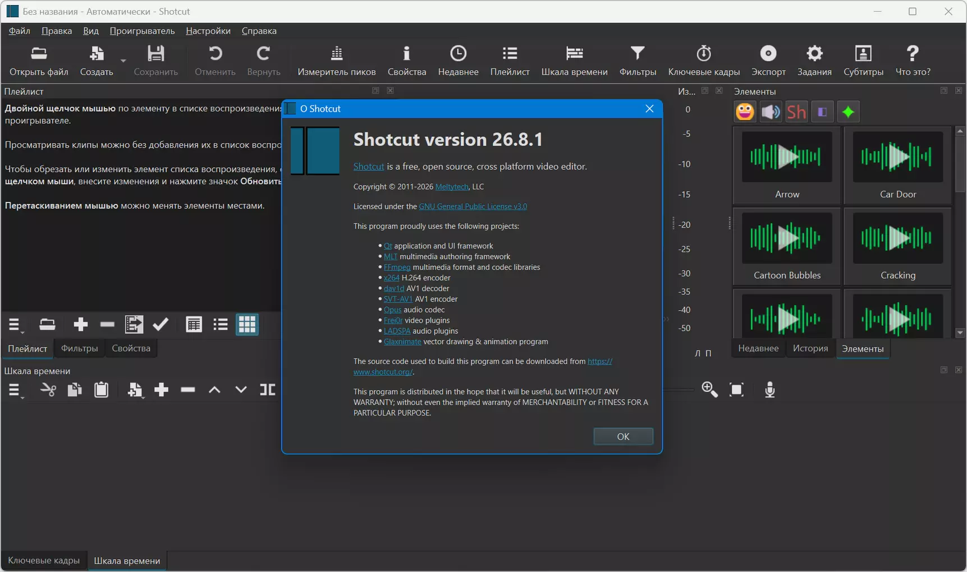
Task: Click the Субтитры toolbar icon
Action: [x=863, y=60]
